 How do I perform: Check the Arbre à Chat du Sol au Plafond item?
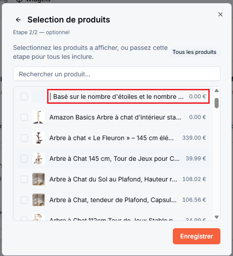[x=24, y=179]
